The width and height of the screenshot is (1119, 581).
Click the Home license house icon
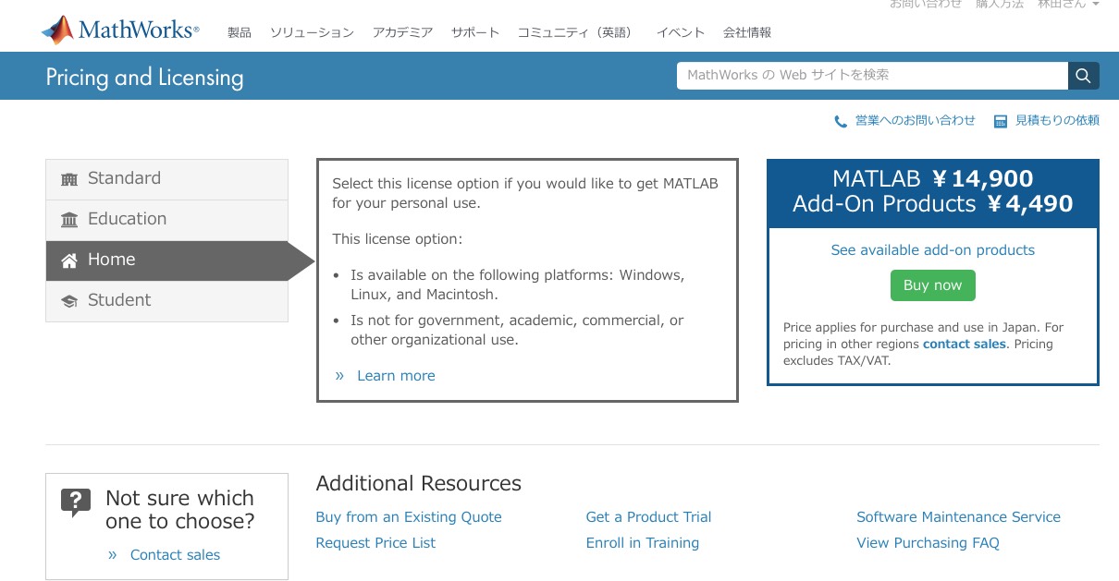pos(69,260)
